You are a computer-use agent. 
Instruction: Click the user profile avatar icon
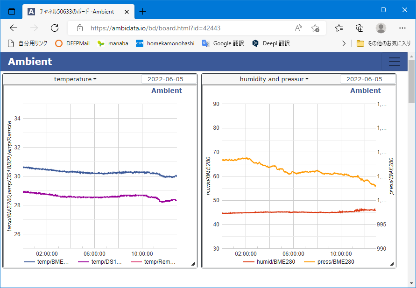coord(381,28)
